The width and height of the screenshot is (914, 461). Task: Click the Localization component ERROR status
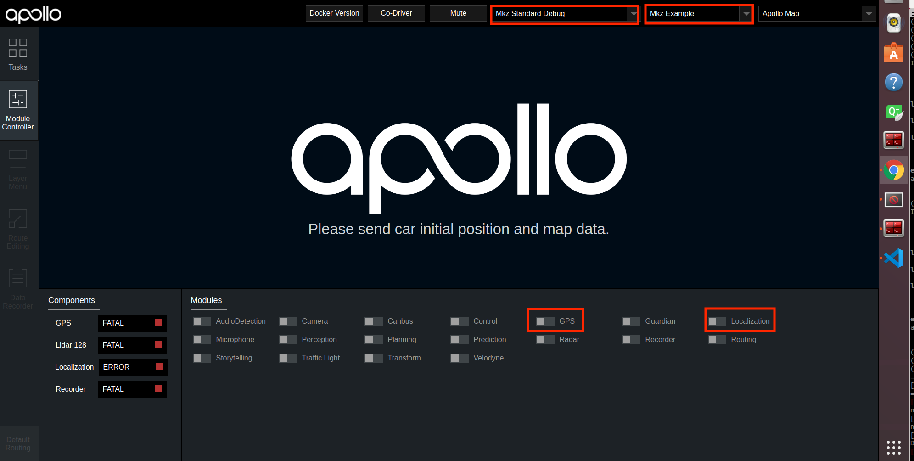133,367
